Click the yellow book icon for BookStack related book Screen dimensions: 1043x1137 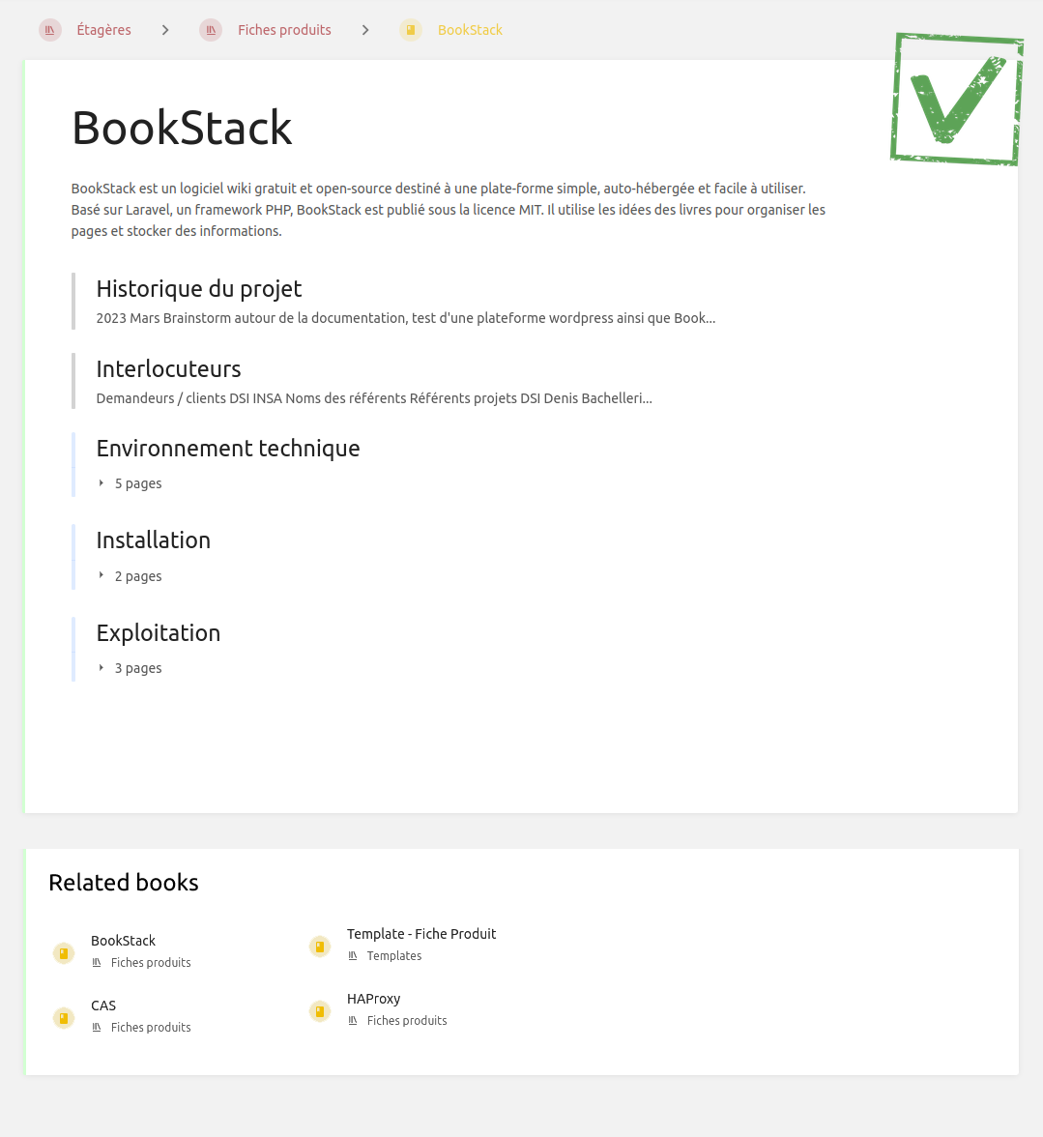coord(63,952)
